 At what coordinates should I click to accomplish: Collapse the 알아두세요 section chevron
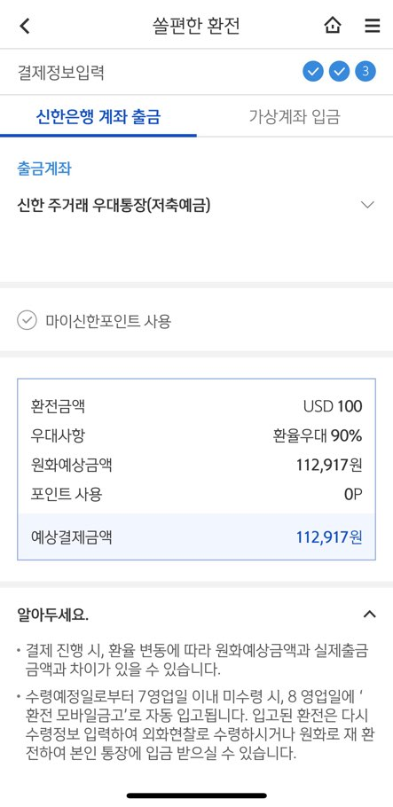pos(369,614)
